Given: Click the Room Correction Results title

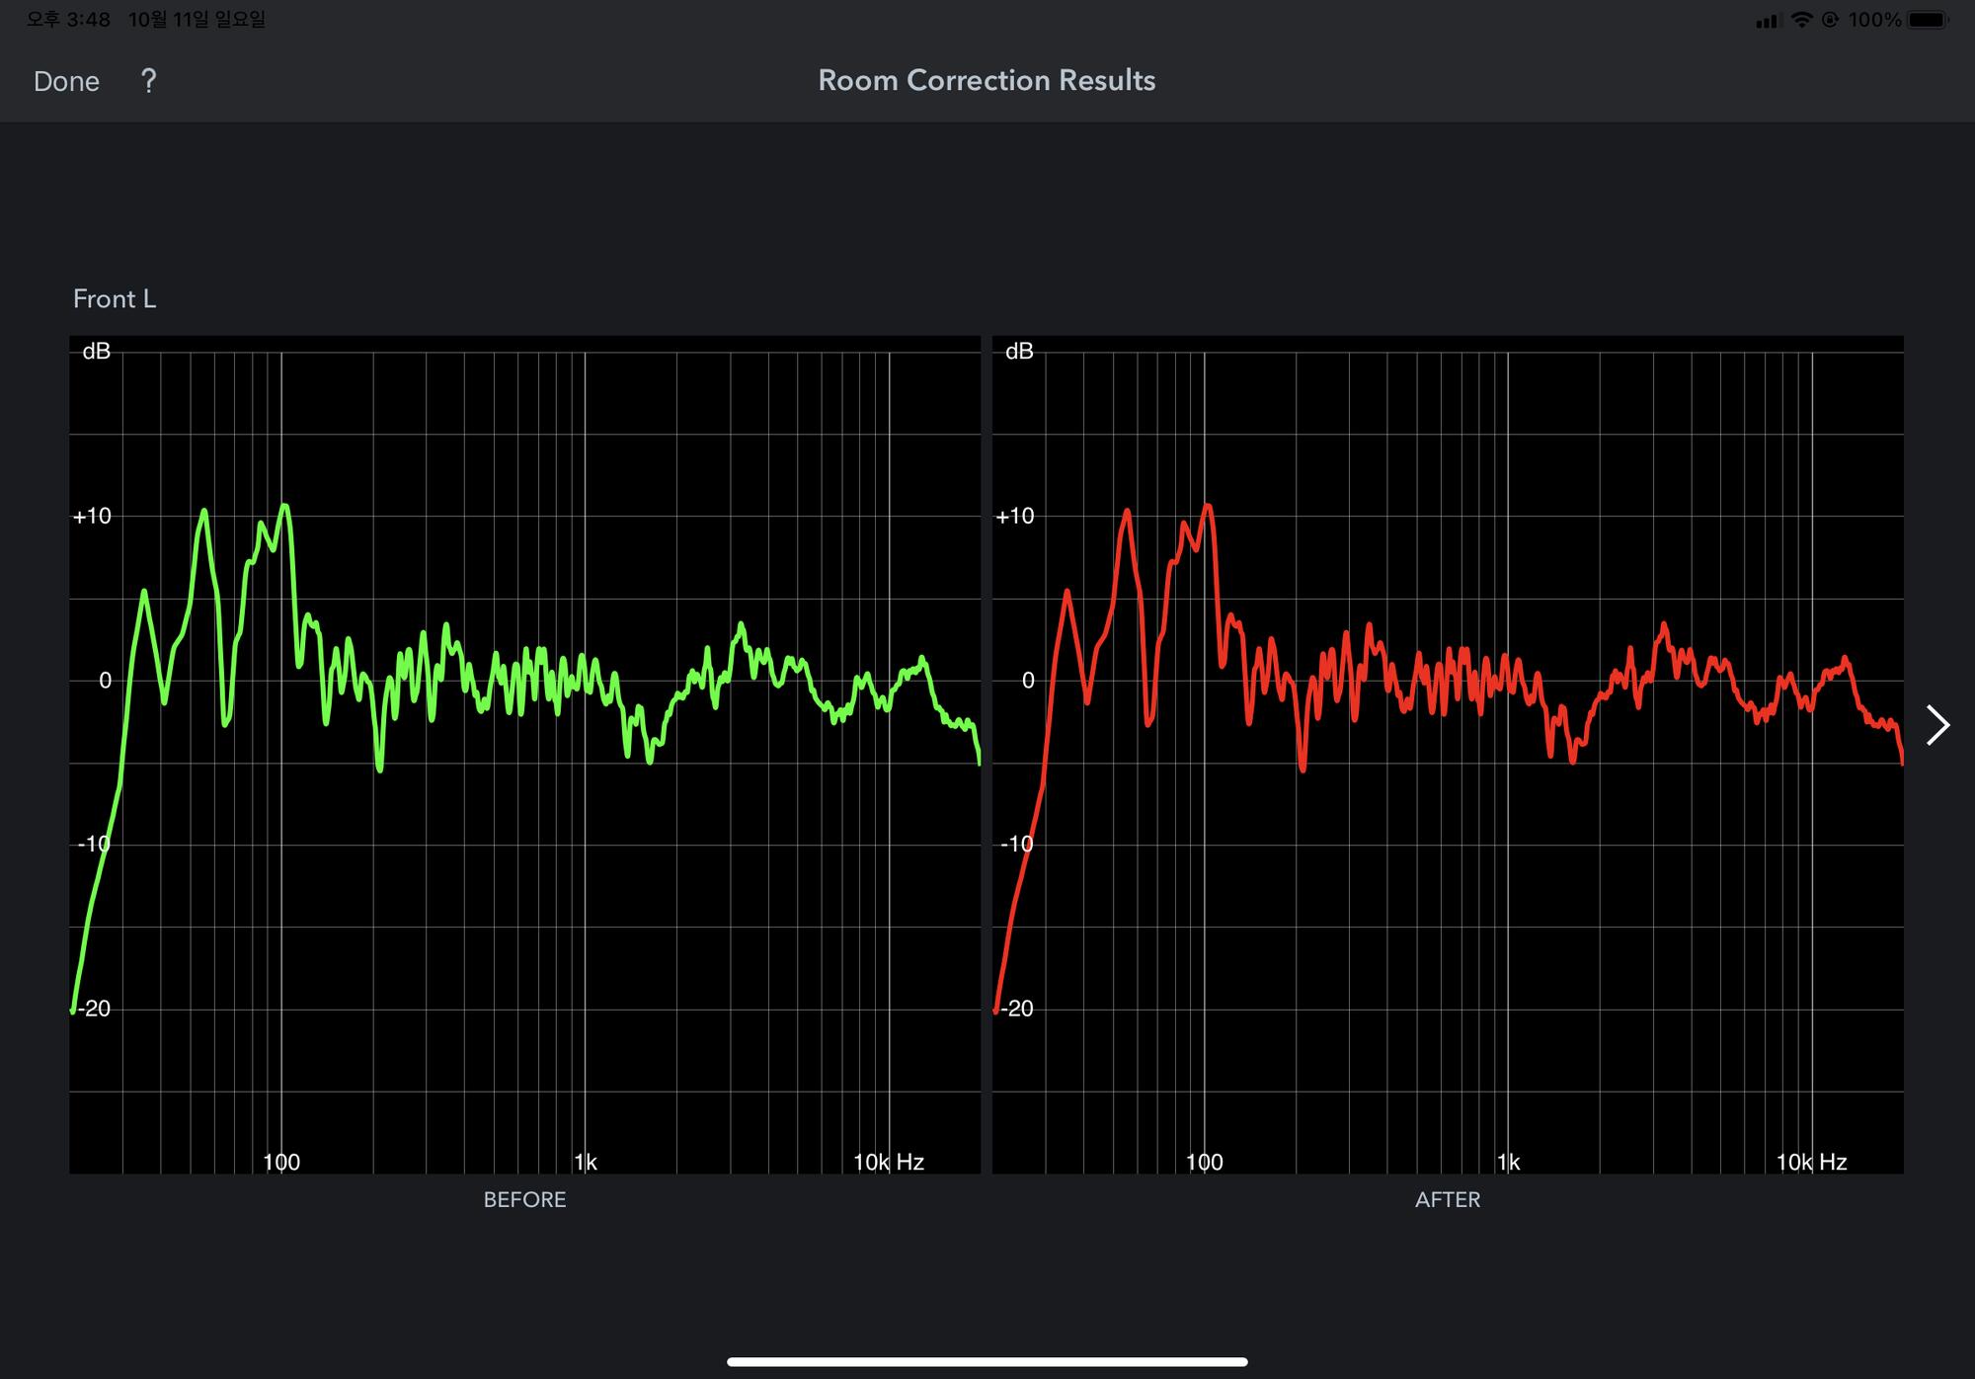Looking at the screenshot, I should pyautogui.click(x=987, y=80).
